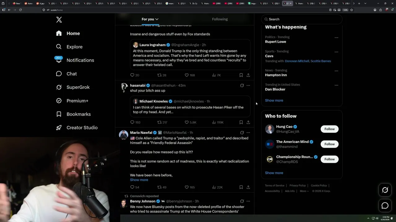The image size is (396, 222).
Task: Click the Search input field
Action: tap(302, 19)
